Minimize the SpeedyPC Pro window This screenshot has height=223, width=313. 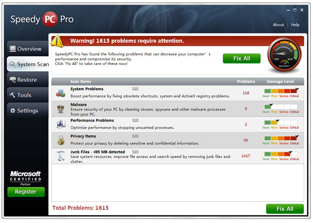tap(288, 10)
